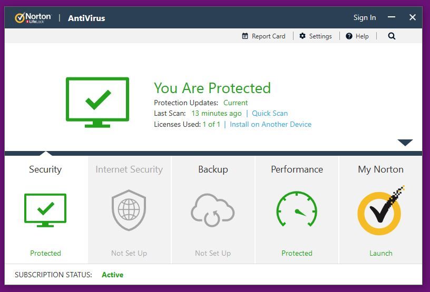Click the Active subscription status text
The width and height of the screenshot is (430, 292).
[x=112, y=275]
